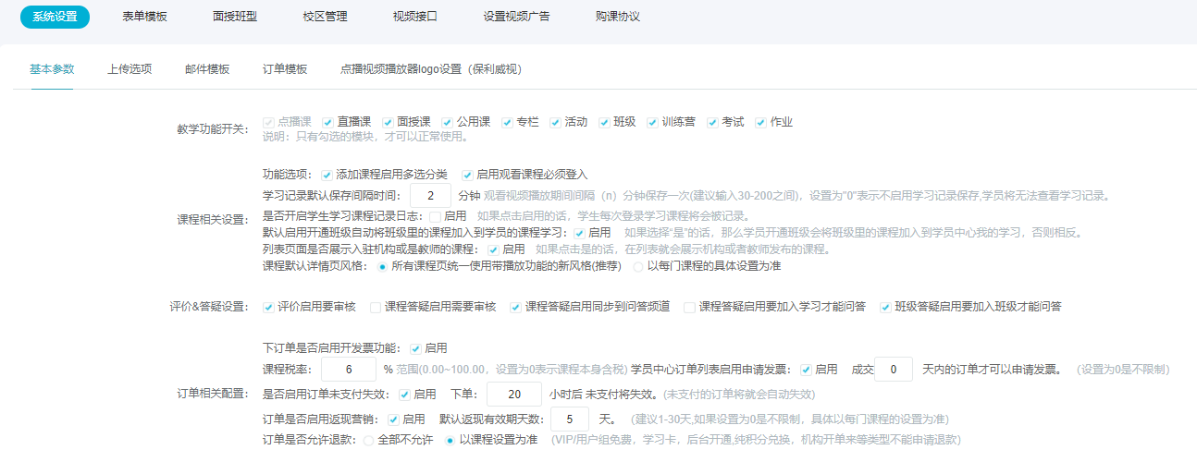
Task: Toggle the 训练营 module checkbox
Action: (653, 122)
